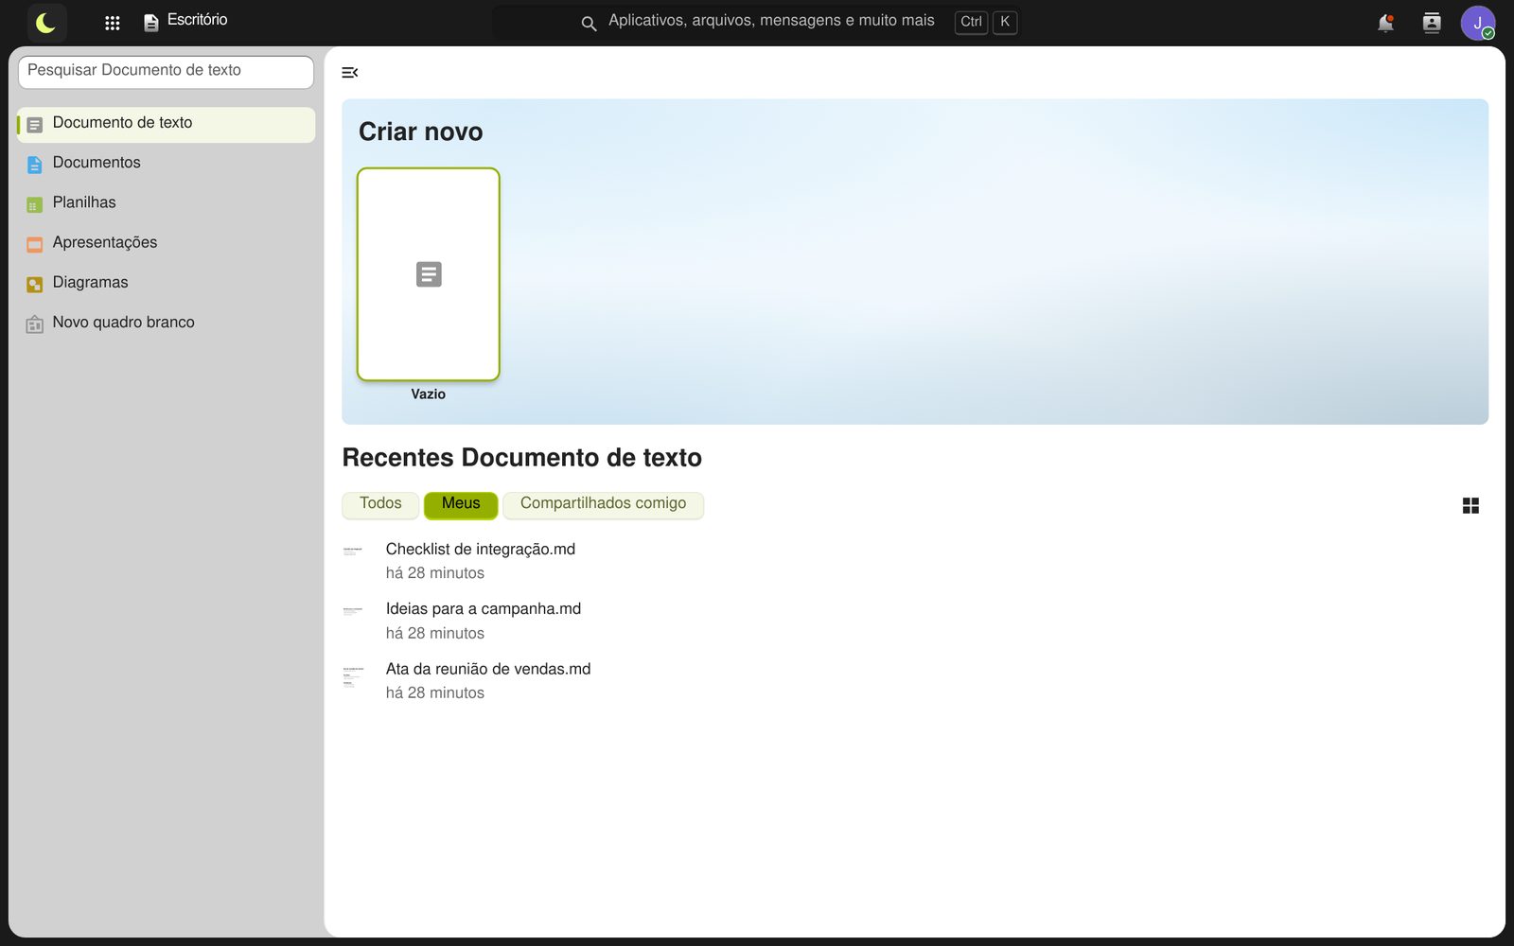Open Checklist de integração.md
Viewport: 1514px width, 946px height.
pos(481,550)
